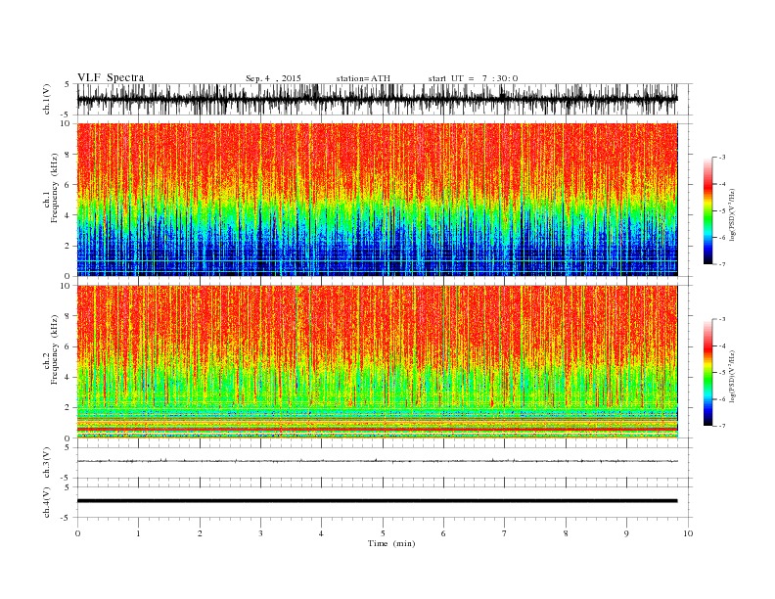Click the "5" upper tick of ch.1(V) axis
This screenshot has height=599, width=775.
[68, 84]
